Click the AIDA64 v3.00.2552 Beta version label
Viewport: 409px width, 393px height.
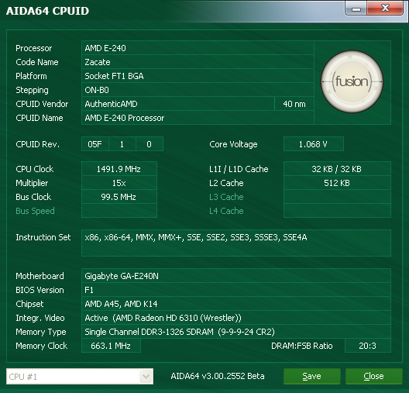pyautogui.click(x=218, y=376)
